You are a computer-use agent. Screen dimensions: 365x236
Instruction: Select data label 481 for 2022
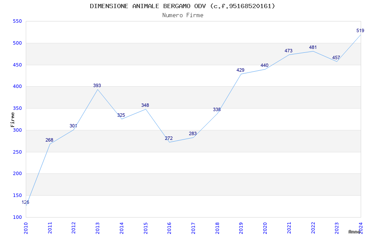point(313,48)
